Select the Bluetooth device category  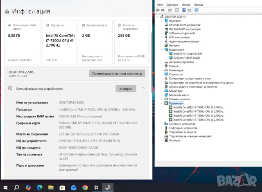(175, 21)
